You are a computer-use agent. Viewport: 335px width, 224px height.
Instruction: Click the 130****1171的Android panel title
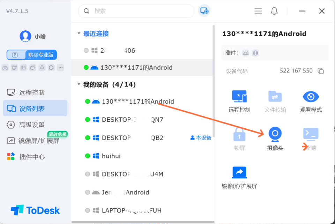pos(264,34)
